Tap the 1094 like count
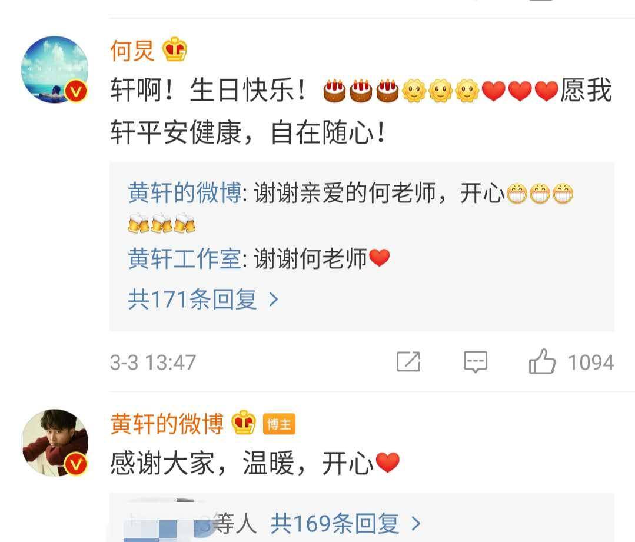635x542 pixels. 591,362
